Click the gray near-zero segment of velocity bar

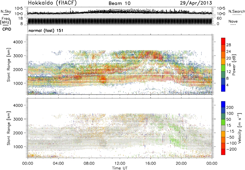point(223,128)
